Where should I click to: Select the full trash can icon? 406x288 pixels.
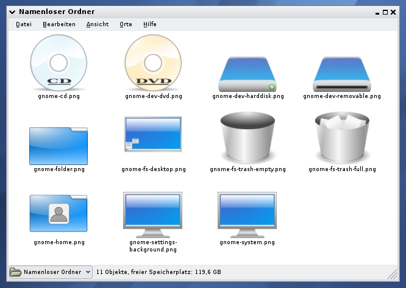342,138
